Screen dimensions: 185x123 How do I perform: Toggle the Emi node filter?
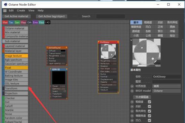click(35, 22)
